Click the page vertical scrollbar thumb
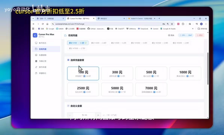The image size is (224, 135). click(x=208, y=68)
